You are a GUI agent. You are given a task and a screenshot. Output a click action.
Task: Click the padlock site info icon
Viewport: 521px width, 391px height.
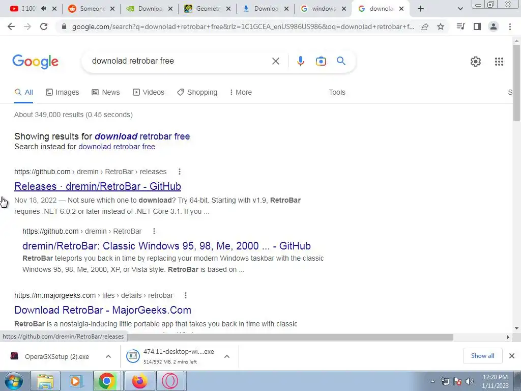(64, 26)
